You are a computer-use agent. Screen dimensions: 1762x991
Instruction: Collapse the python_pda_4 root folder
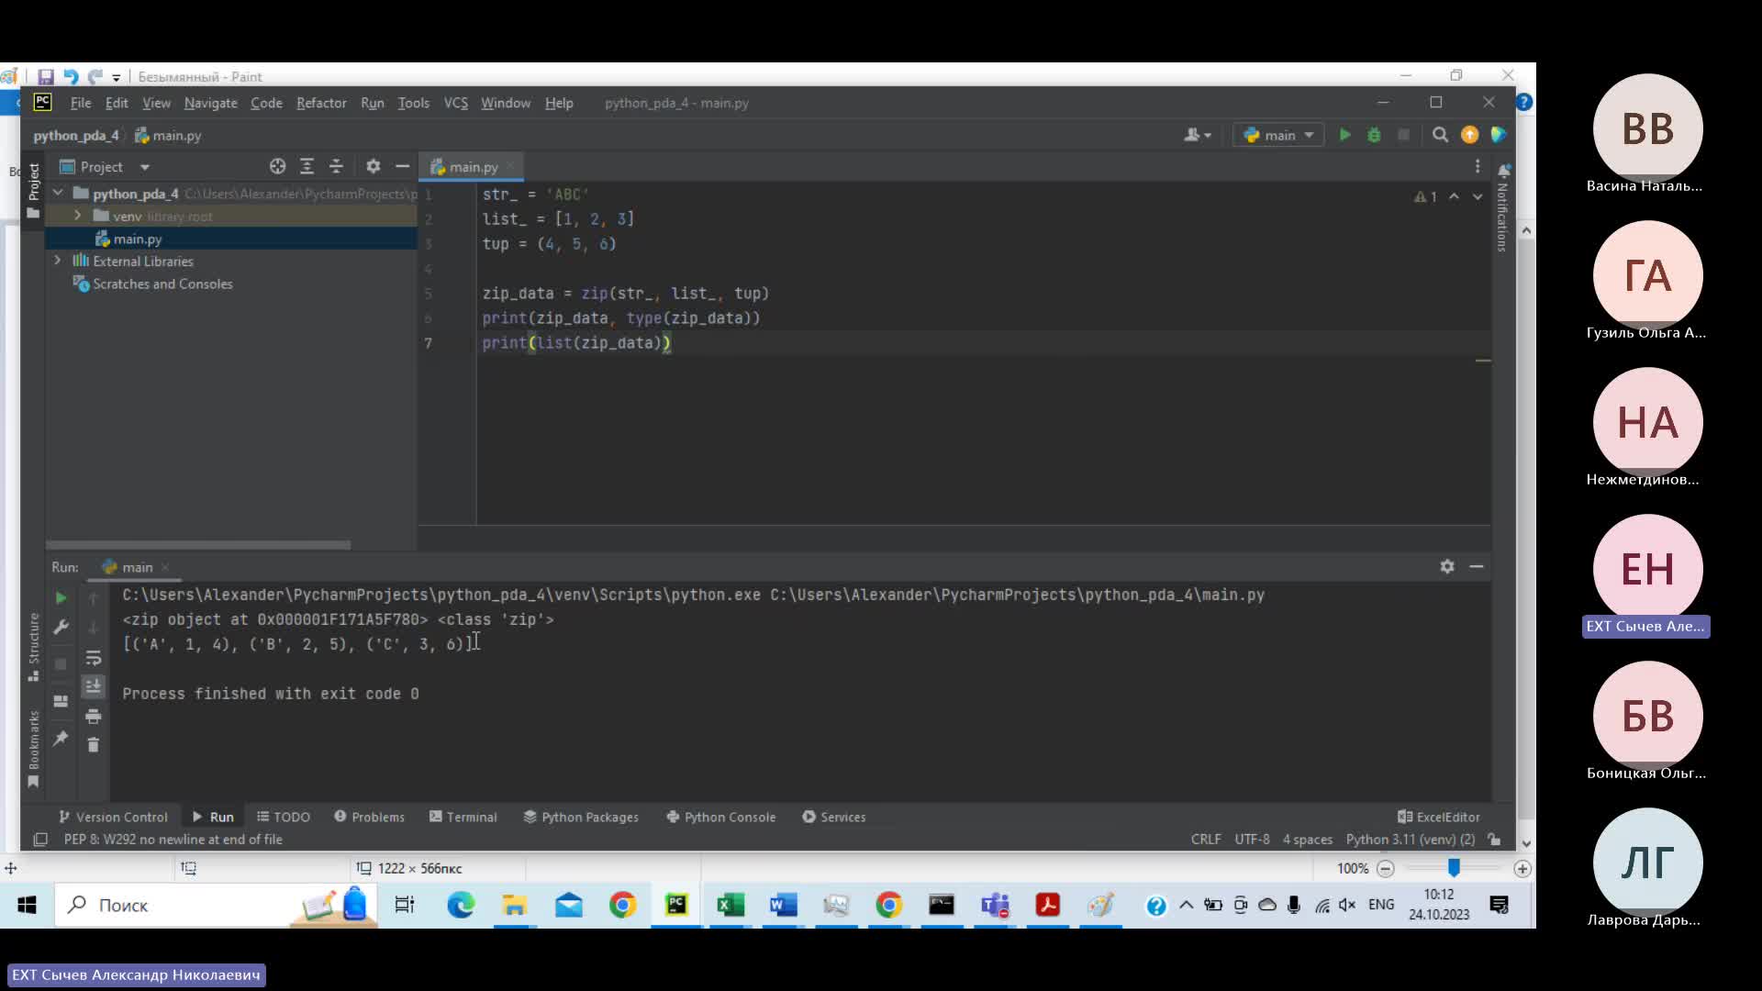tap(58, 193)
